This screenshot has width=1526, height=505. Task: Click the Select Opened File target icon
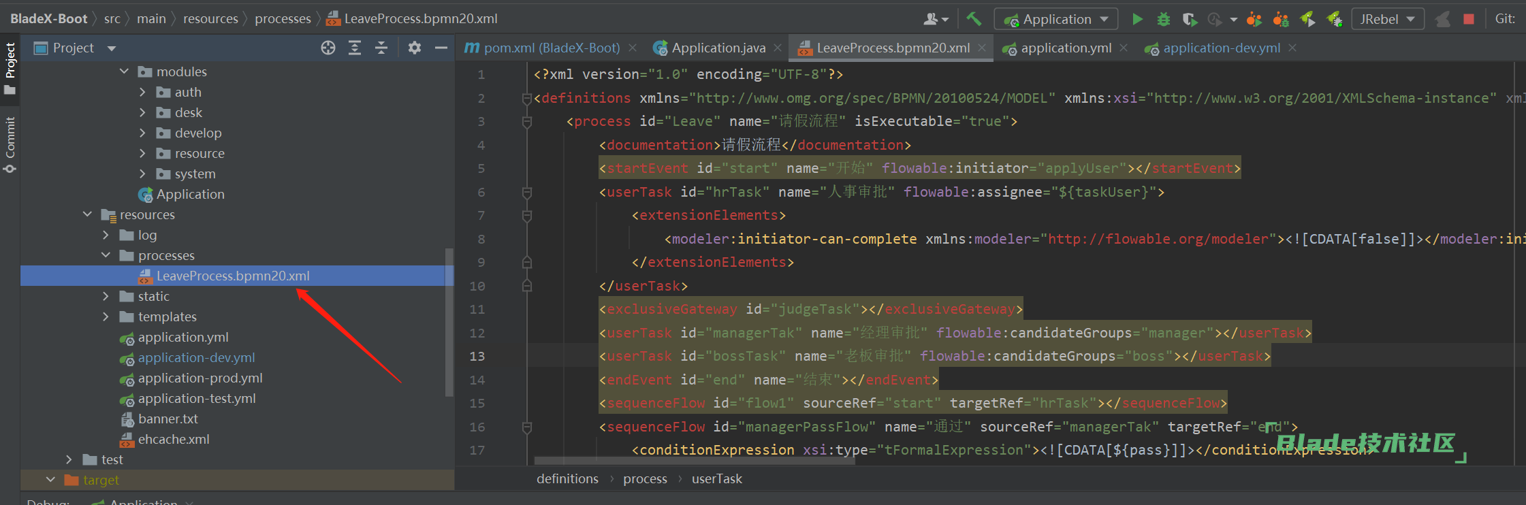coord(328,48)
